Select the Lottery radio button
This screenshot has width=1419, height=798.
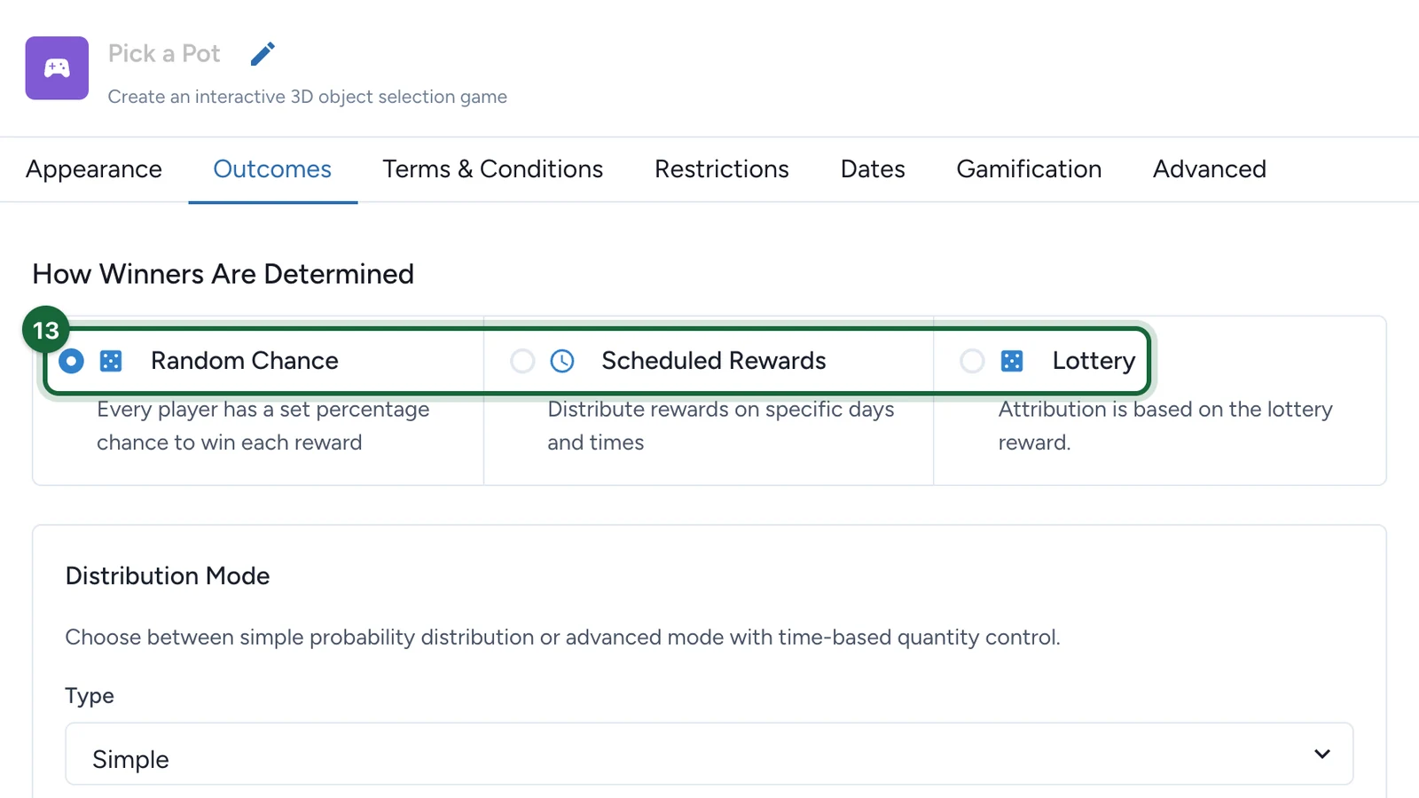click(x=972, y=361)
